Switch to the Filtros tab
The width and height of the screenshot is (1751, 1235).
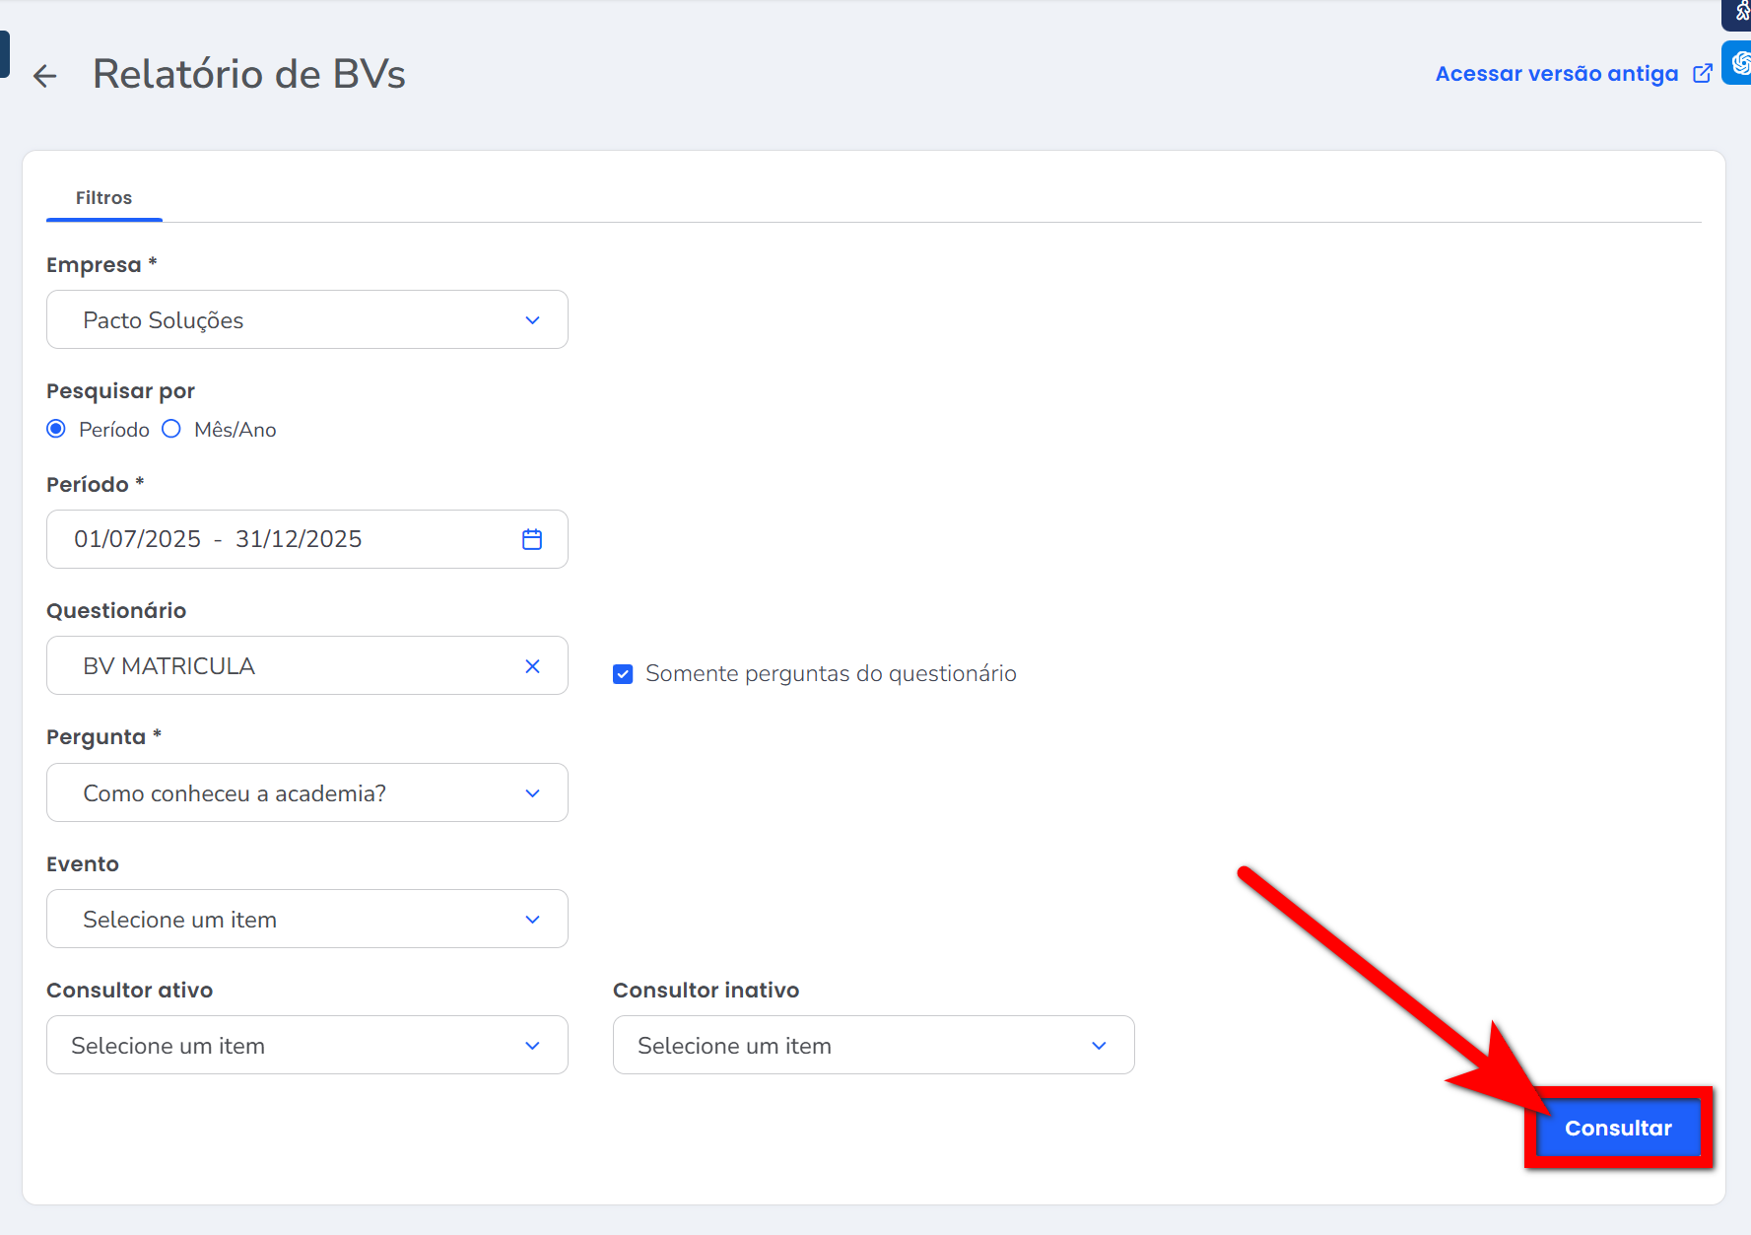[x=103, y=198]
